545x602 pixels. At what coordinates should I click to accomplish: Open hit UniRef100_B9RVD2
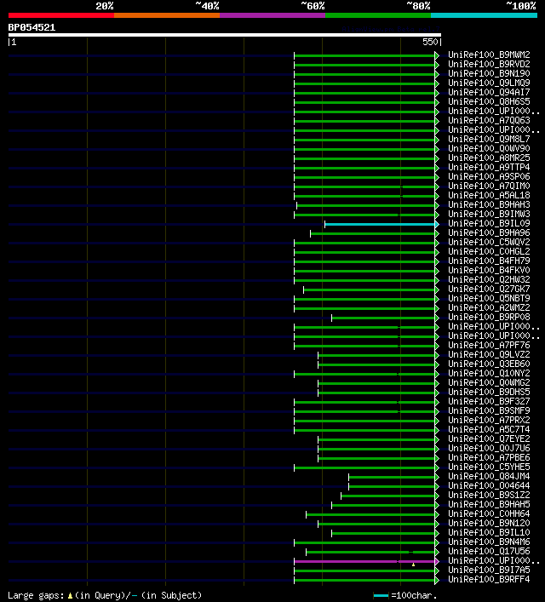pyautogui.click(x=489, y=64)
